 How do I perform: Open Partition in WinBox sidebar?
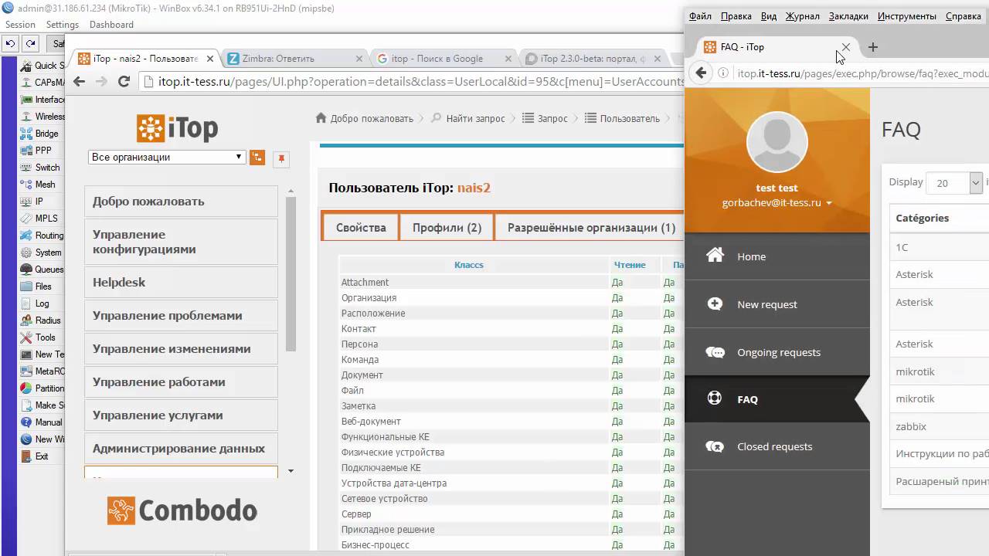point(42,388)
